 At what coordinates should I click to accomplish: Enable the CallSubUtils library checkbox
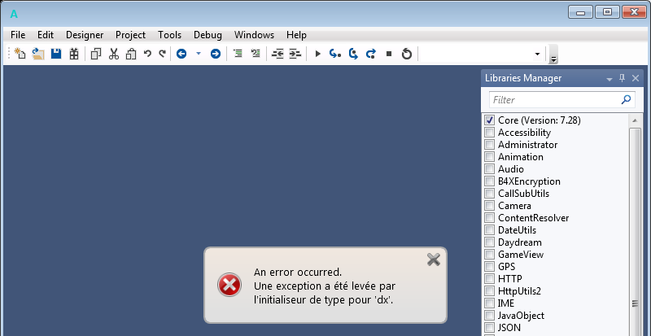click(x=490, y=194)
